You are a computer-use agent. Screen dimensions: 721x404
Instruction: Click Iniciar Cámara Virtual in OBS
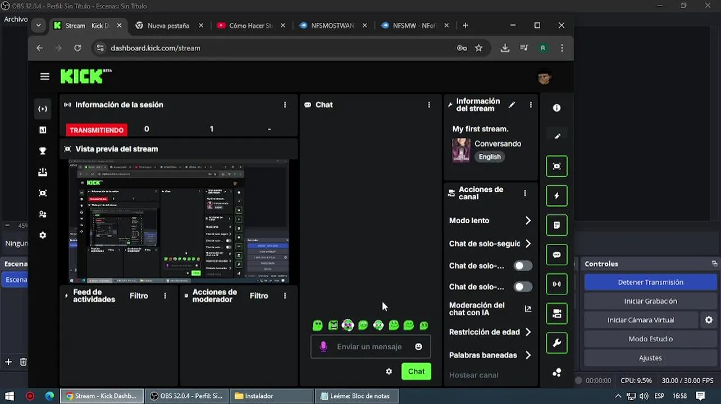pyautogui.click(x=641, y=320)
